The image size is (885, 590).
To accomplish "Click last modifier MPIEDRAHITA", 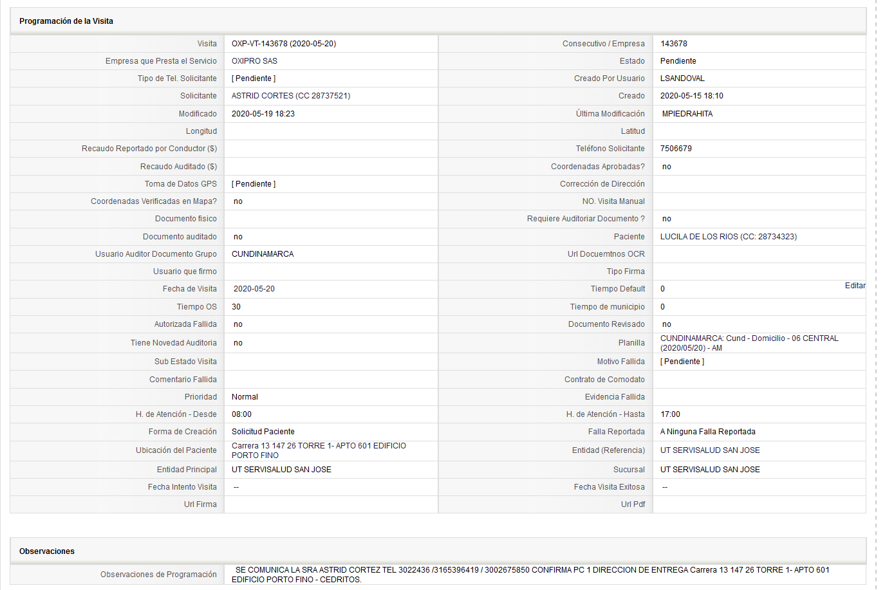I will click(687, 114).
